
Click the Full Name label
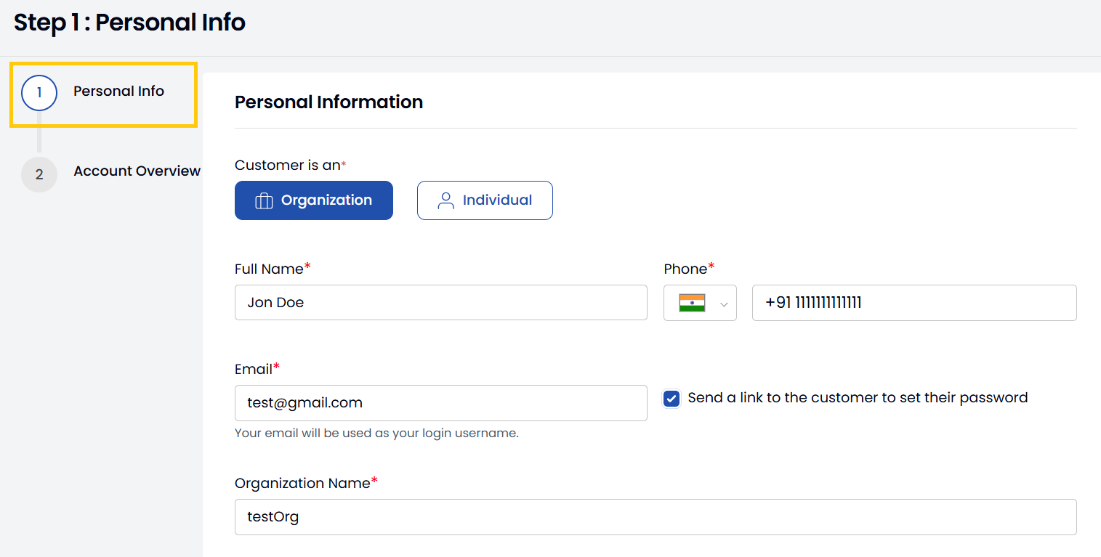click(x=268, y=269)
